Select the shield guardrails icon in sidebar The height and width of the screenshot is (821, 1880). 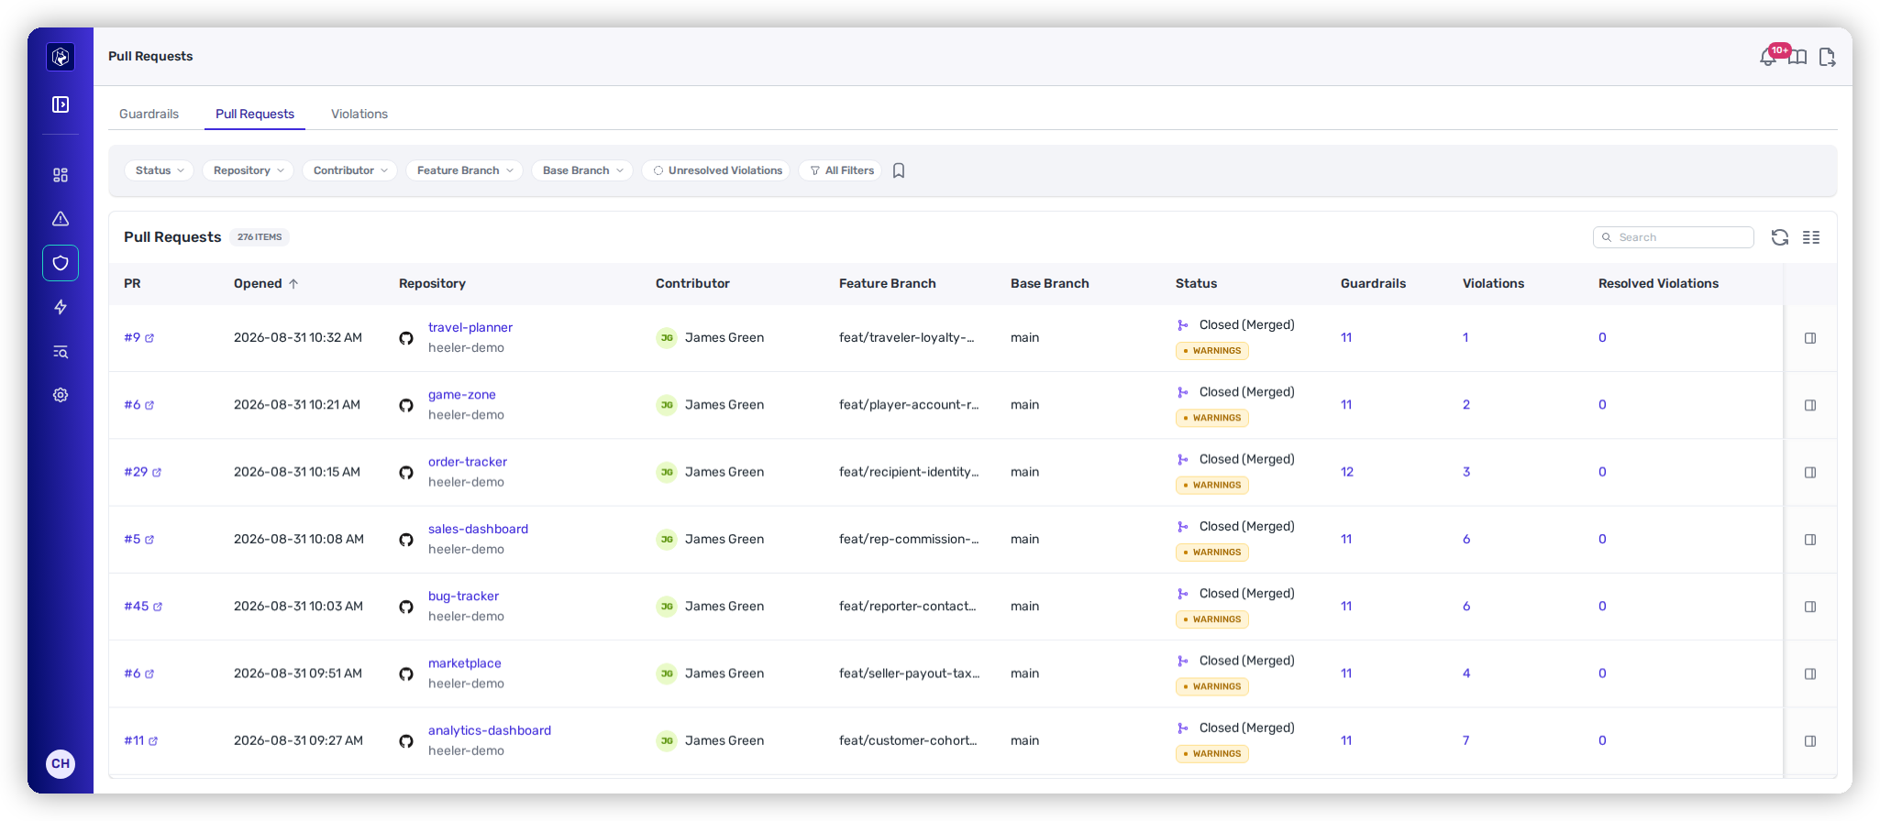pos(61,263)
